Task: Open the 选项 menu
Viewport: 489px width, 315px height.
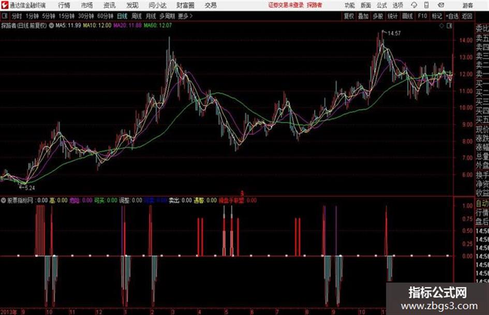Action: click(397, 5)
